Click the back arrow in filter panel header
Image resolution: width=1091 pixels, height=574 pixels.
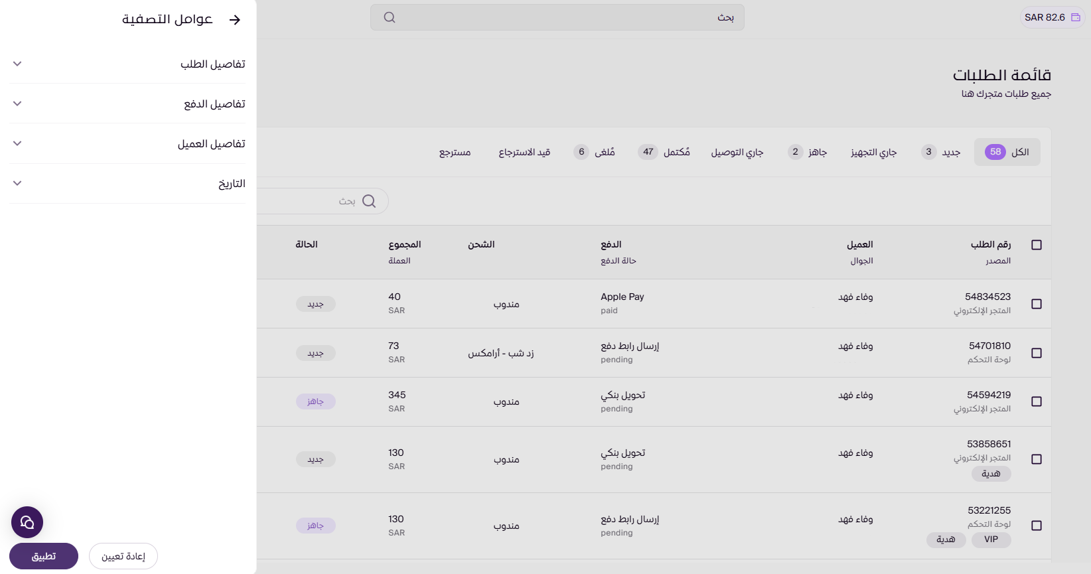tap(235, 20)
